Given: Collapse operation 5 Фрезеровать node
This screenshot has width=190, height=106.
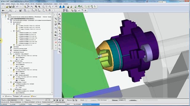Looking at the screenshot, I should (8, 82).
